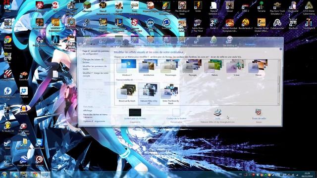The image size is (317, 178).
Task: Open Hearthstone desktop shortcut
Action: coord(71,24)
